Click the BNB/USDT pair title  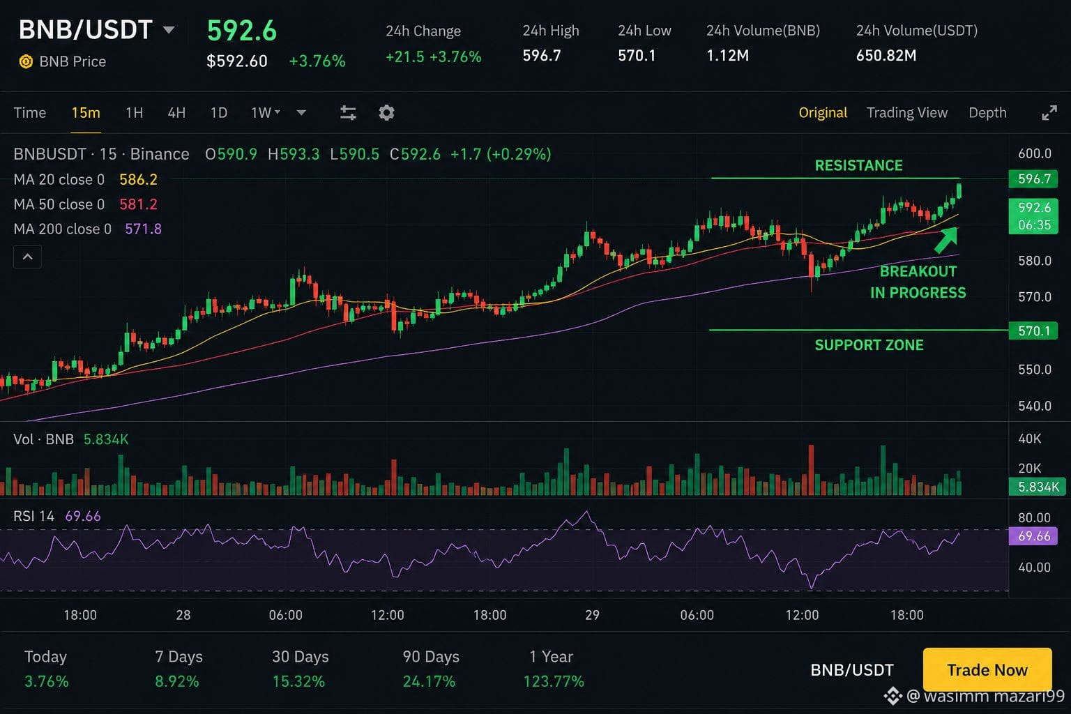point(85,30)
